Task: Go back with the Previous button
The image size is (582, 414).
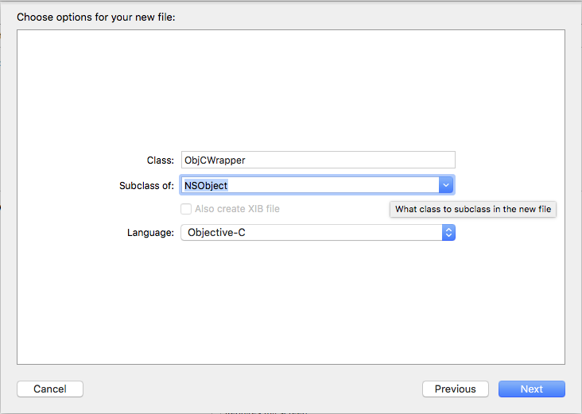Action: click(455, 389)
